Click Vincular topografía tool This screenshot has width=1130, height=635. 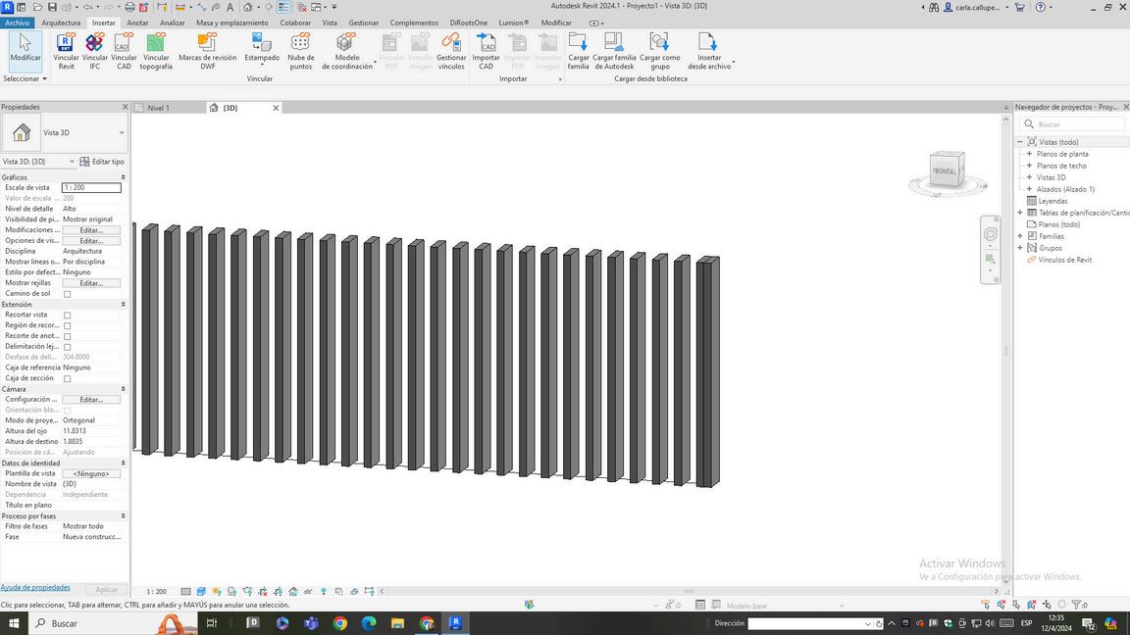click(x=156, y=51)
